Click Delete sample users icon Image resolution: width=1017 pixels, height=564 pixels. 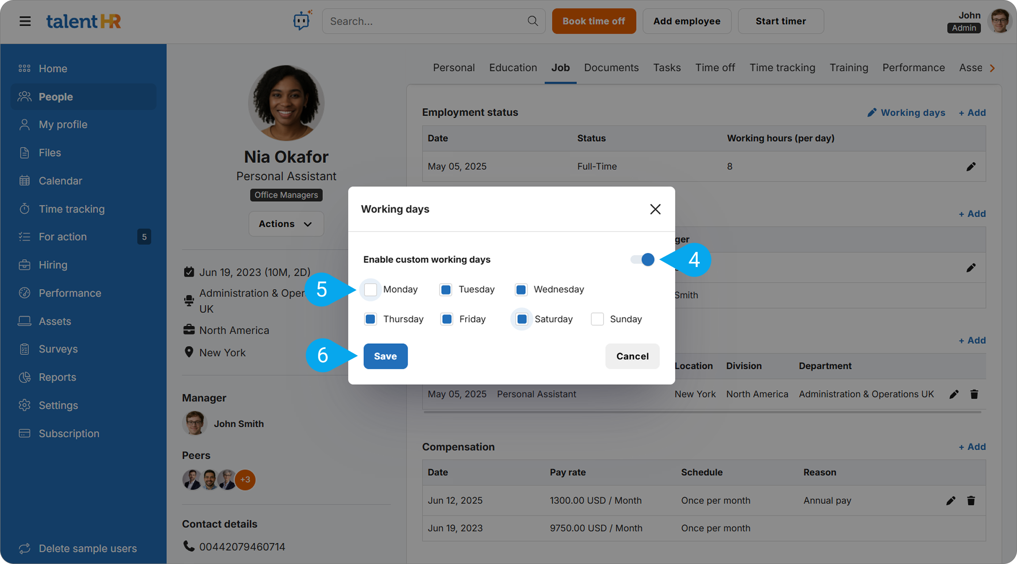pos(25,548)
